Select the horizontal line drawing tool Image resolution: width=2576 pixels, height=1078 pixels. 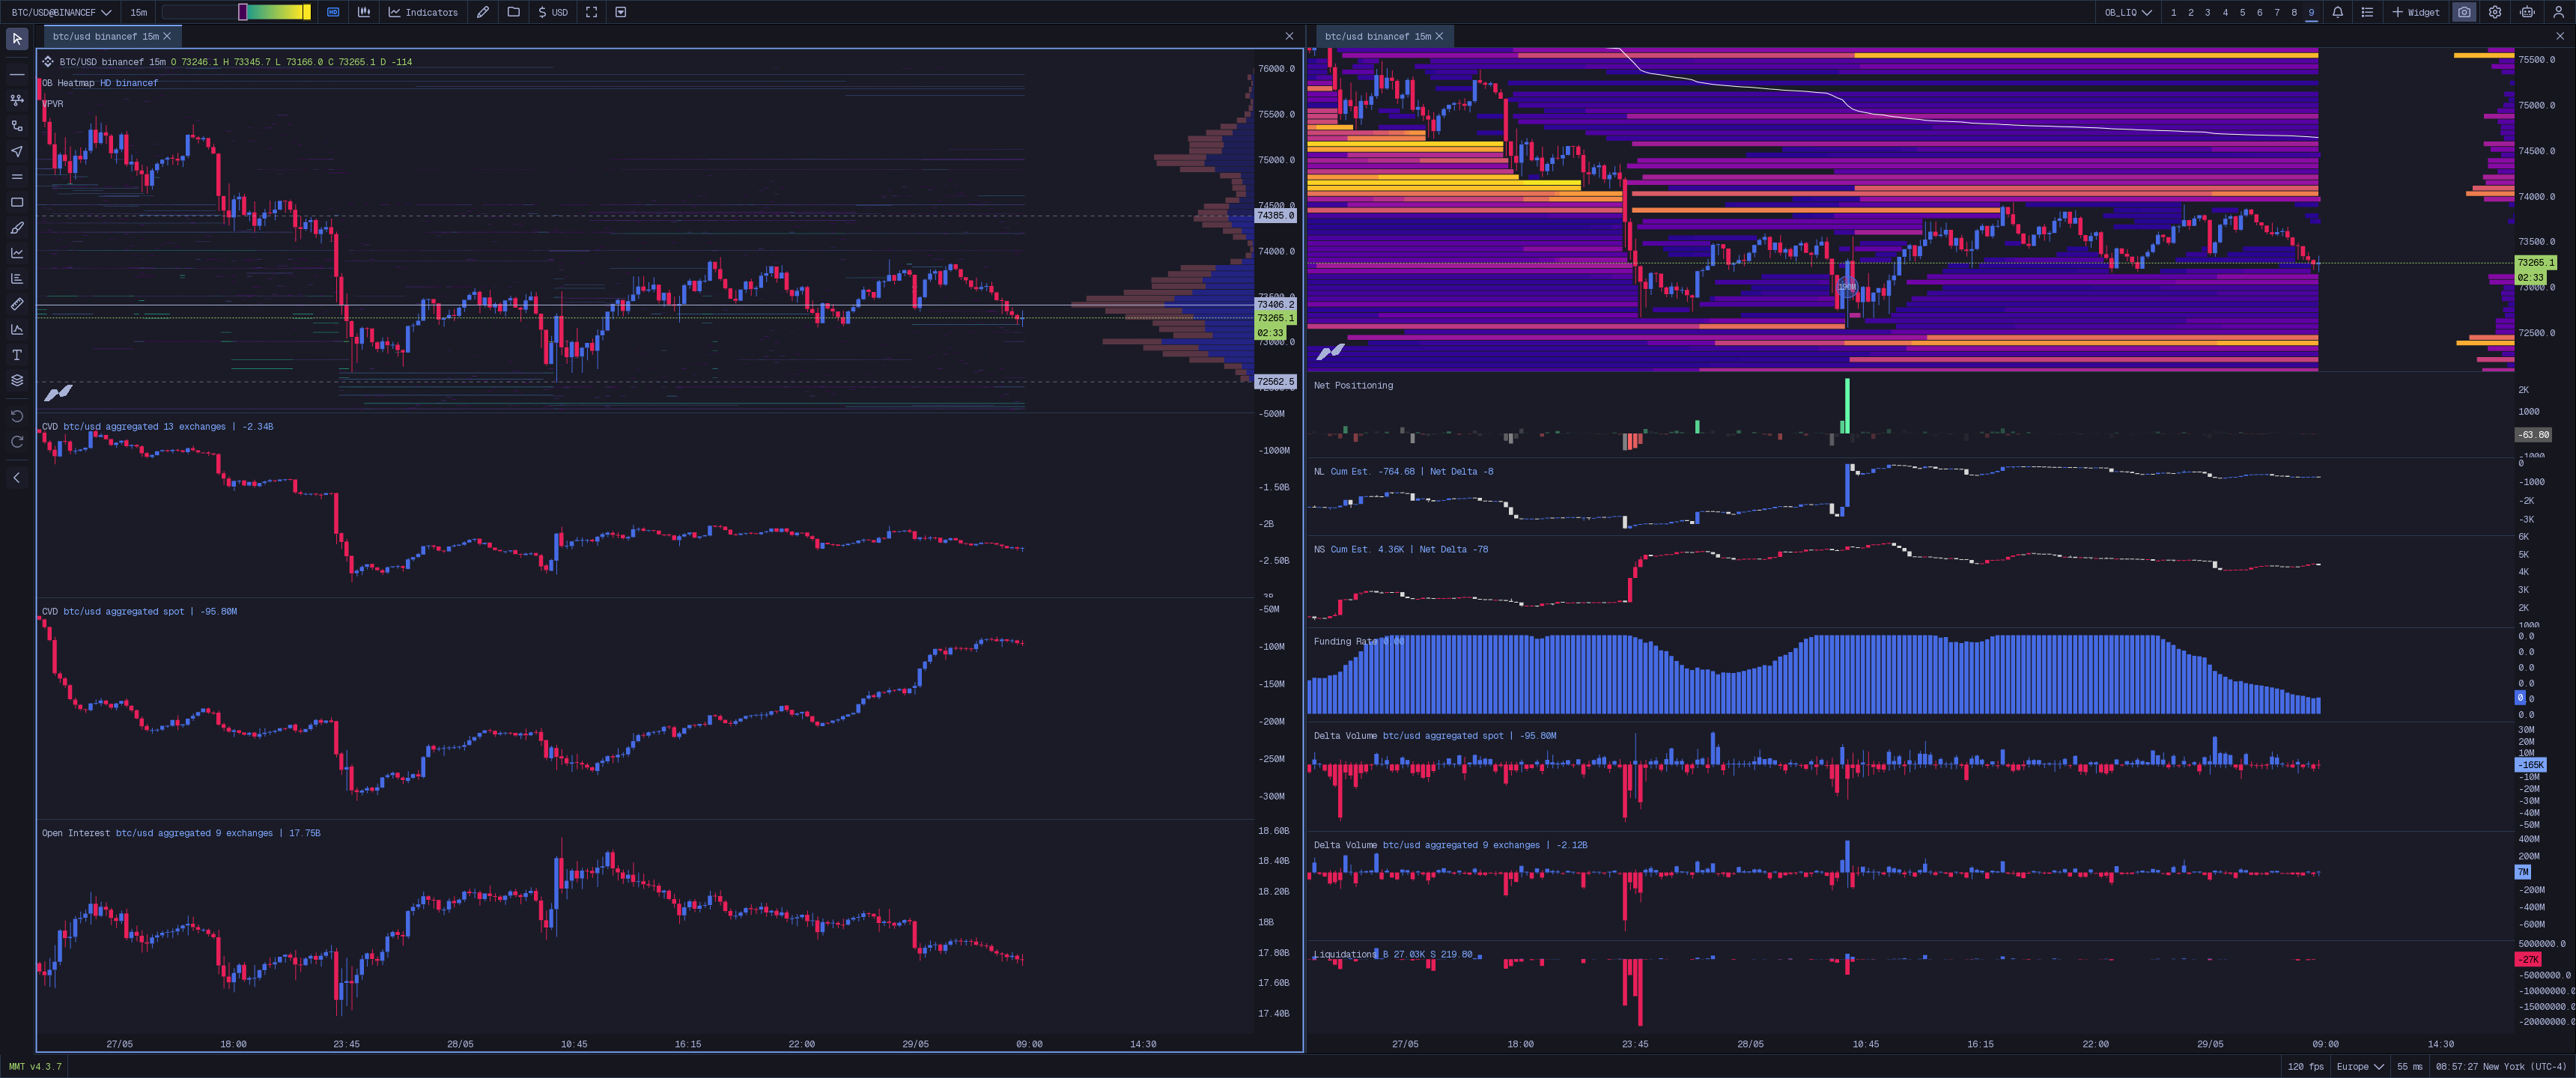(17, 75)
